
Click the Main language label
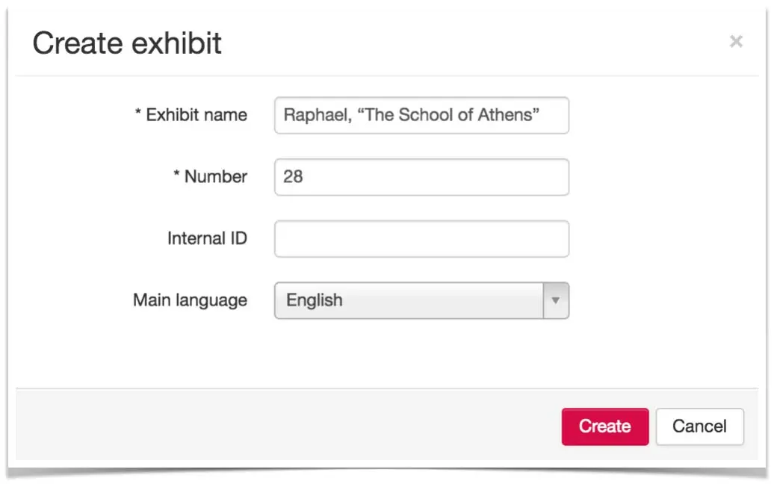[x=190, y=300]
